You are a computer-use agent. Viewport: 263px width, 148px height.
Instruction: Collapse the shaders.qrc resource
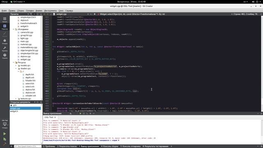tap(16, 69)
